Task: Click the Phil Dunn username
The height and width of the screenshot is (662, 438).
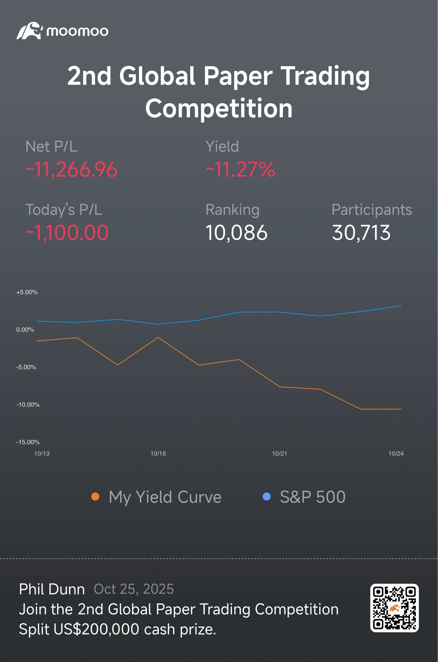Action: coord(52,589)
